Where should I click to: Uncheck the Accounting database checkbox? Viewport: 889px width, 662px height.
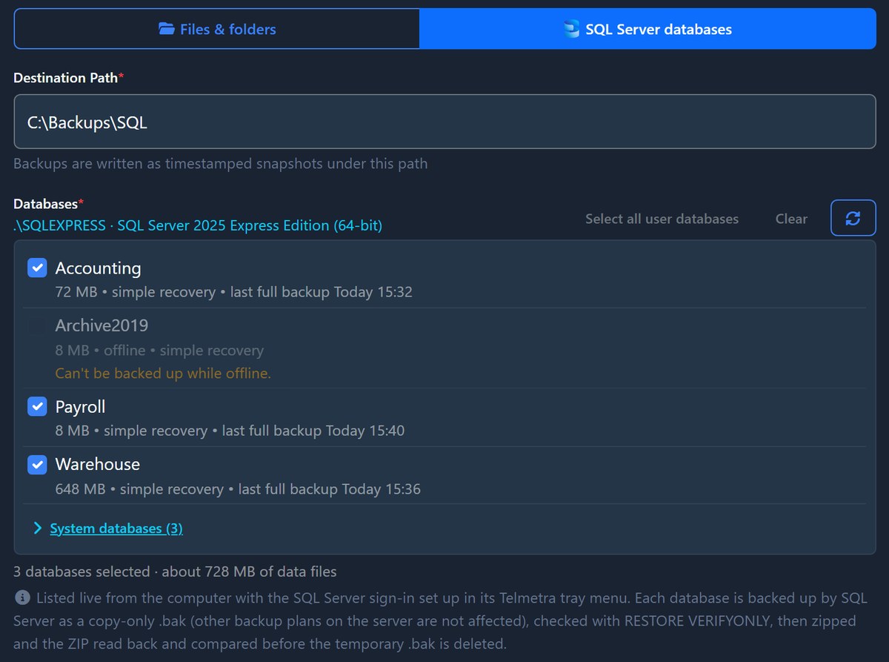37,268
